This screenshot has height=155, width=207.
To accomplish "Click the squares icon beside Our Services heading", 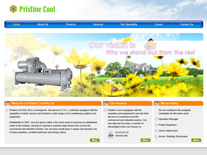I will click(x=105, y=103).
